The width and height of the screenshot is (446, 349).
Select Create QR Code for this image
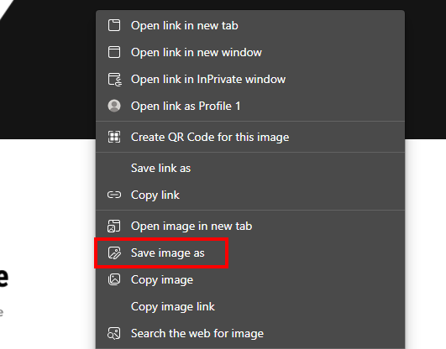250,137
